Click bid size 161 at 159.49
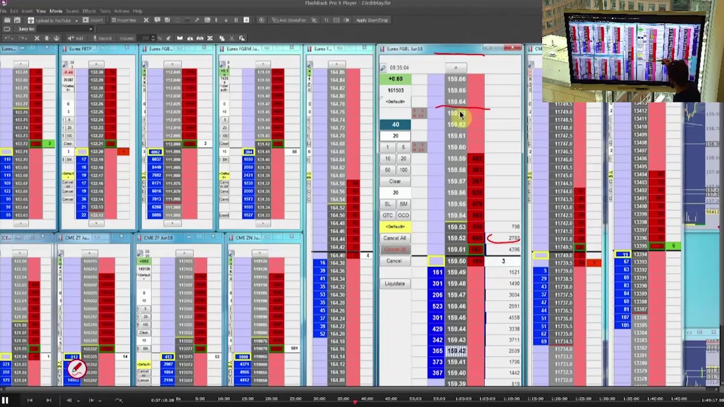The width and height of the screenshot is (724, 407). click(437, 272)
